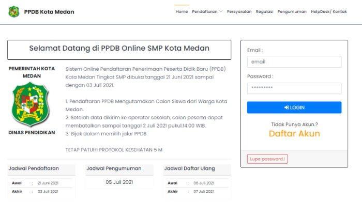Click the blue LOGIN button
362x203 pixels.
(294, 107)
